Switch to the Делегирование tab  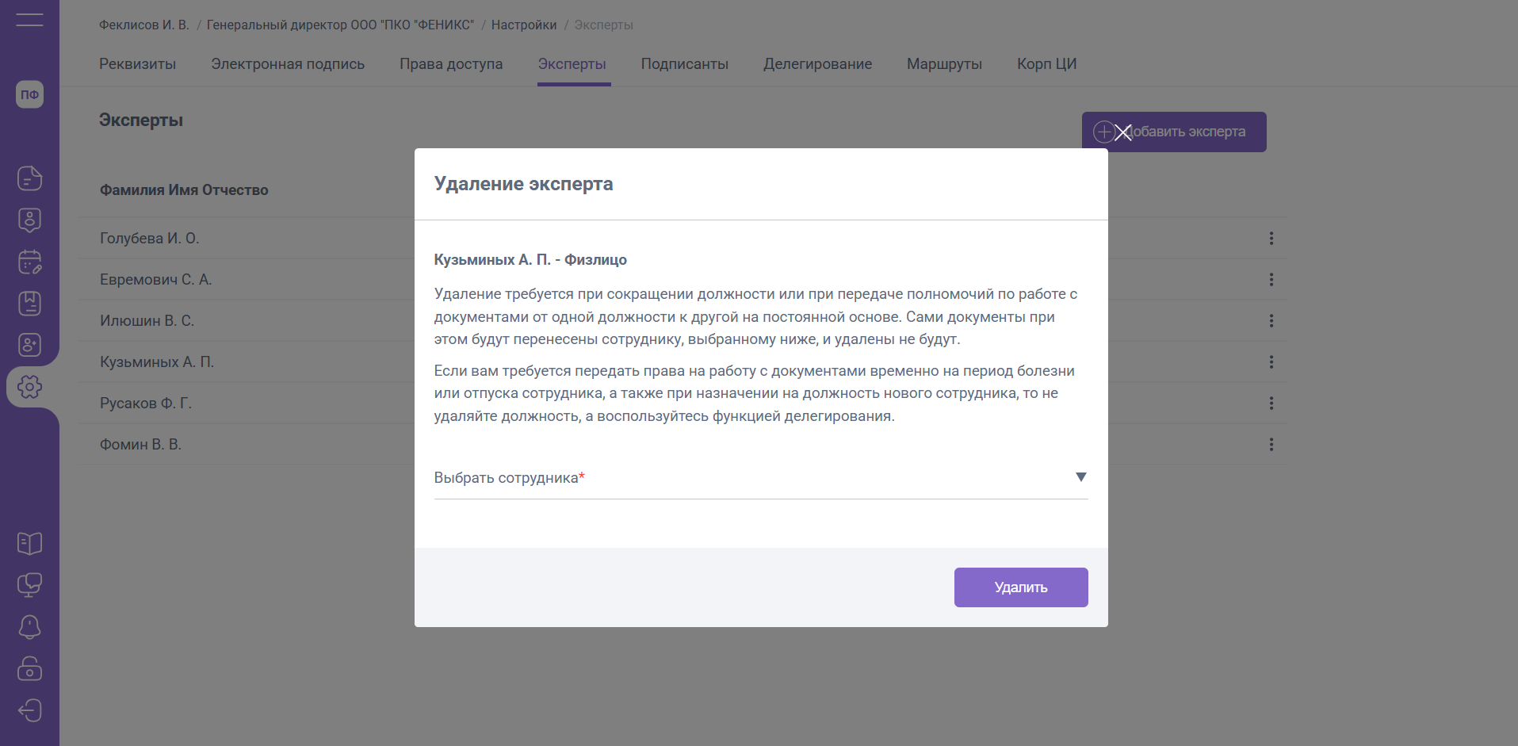[817, 64]
